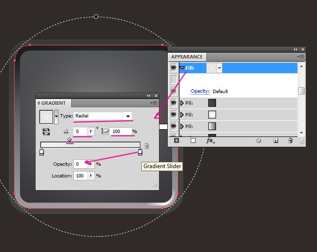
Task: Click Add New Stroke icon
Action: coord(177,140)
